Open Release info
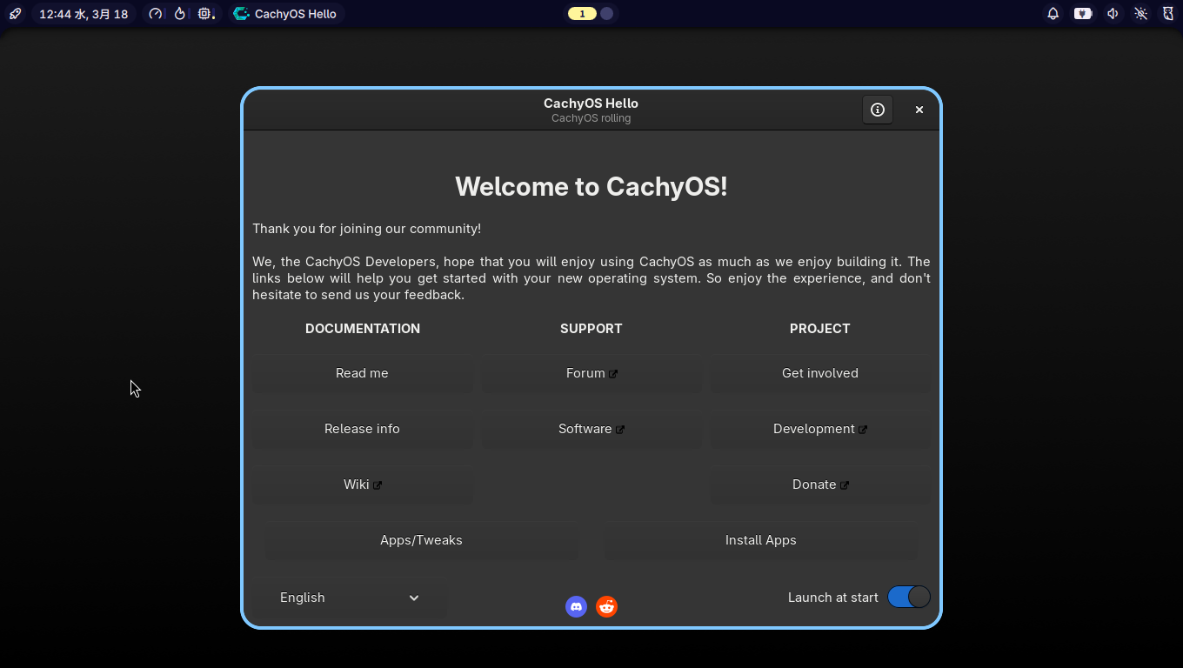This screenshot has width=1183, height=668. [x=362, y=429]
